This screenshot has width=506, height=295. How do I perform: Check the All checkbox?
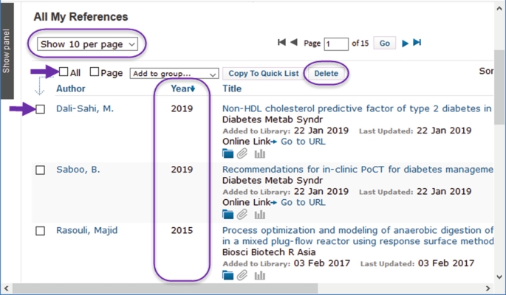point(64,72)
